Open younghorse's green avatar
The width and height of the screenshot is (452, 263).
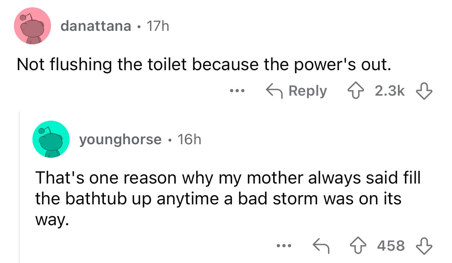(51, 139)
